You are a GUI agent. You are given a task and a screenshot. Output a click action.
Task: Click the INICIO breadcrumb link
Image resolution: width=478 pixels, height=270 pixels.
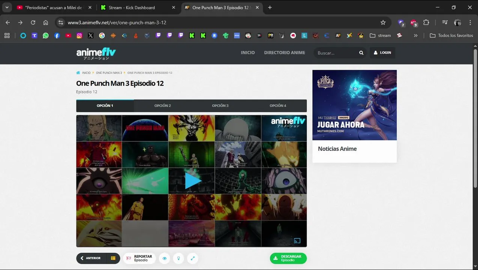(86, 73)
